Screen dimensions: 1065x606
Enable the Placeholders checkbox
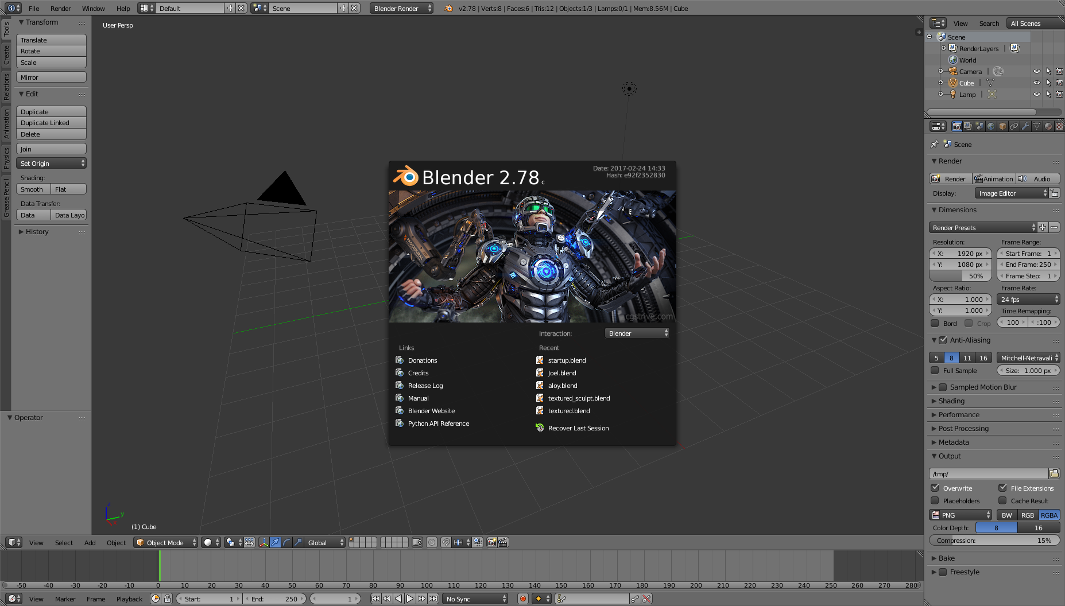[x=935, y=500]
